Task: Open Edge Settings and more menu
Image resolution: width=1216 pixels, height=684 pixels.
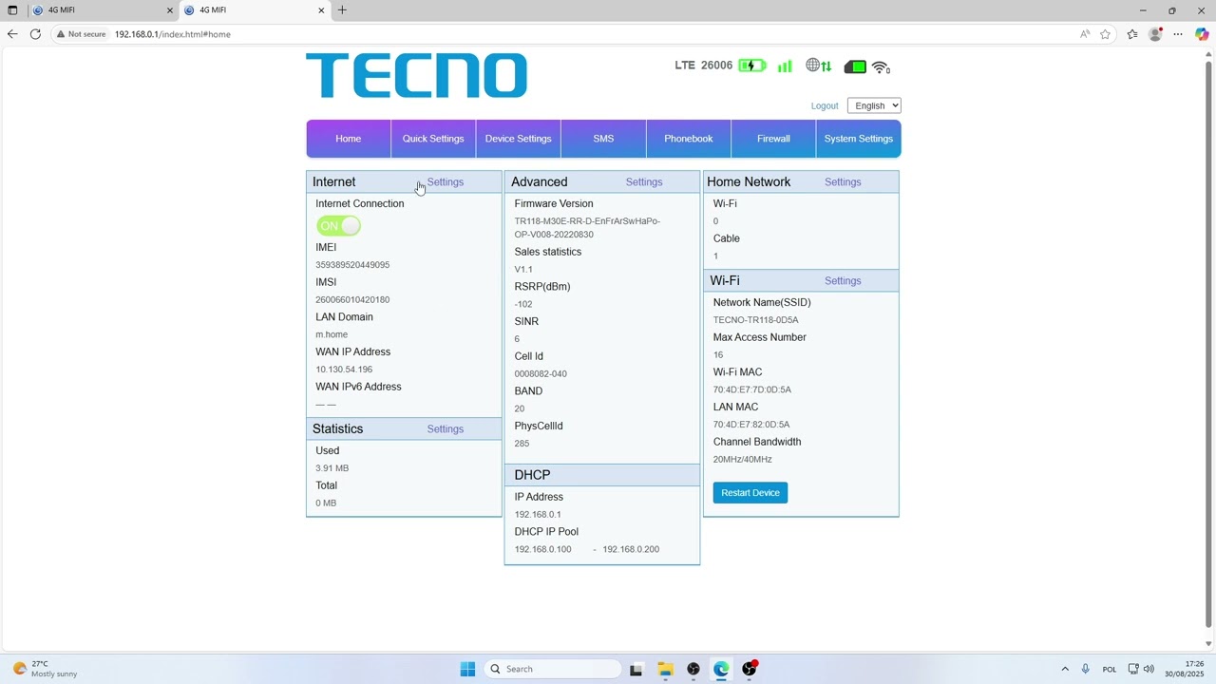Action: (1178, 34)
